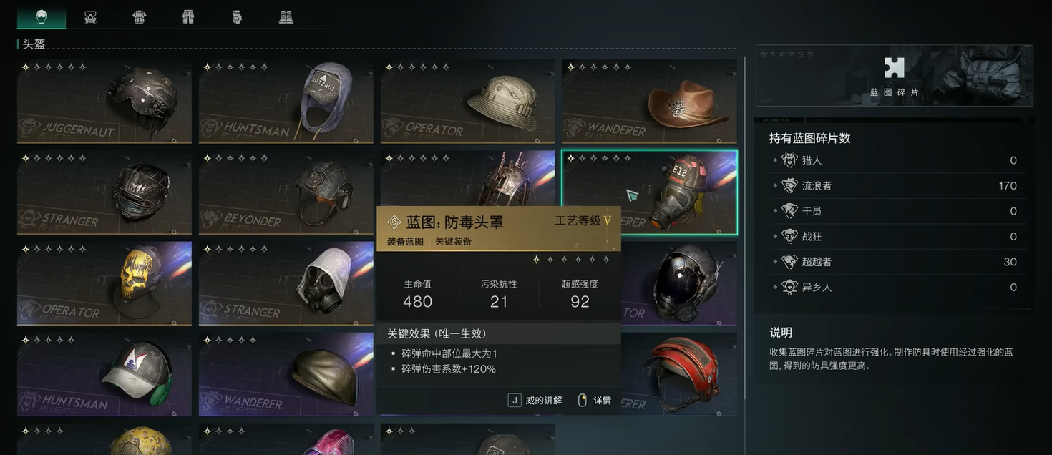
Task: Switch to the pants category icon
Action: click(189, 17)
